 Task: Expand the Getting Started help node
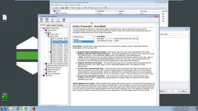tap(44, 30)
